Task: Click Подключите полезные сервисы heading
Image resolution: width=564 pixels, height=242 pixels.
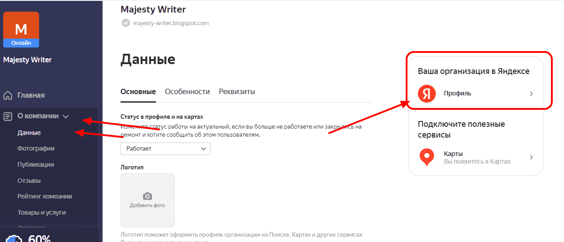Action: pos(461,130)
